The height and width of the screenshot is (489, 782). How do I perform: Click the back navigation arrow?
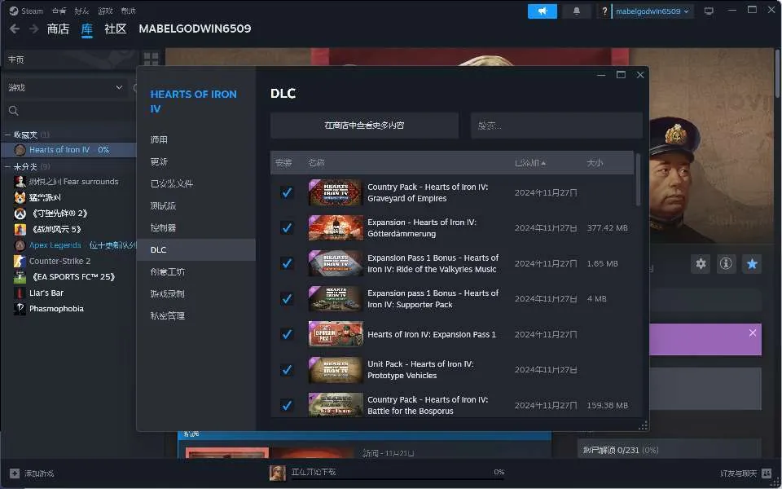point(14,29)
